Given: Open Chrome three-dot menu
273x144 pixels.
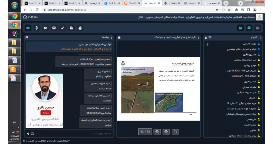Looking at the screenshot, I should click(261, 10).
